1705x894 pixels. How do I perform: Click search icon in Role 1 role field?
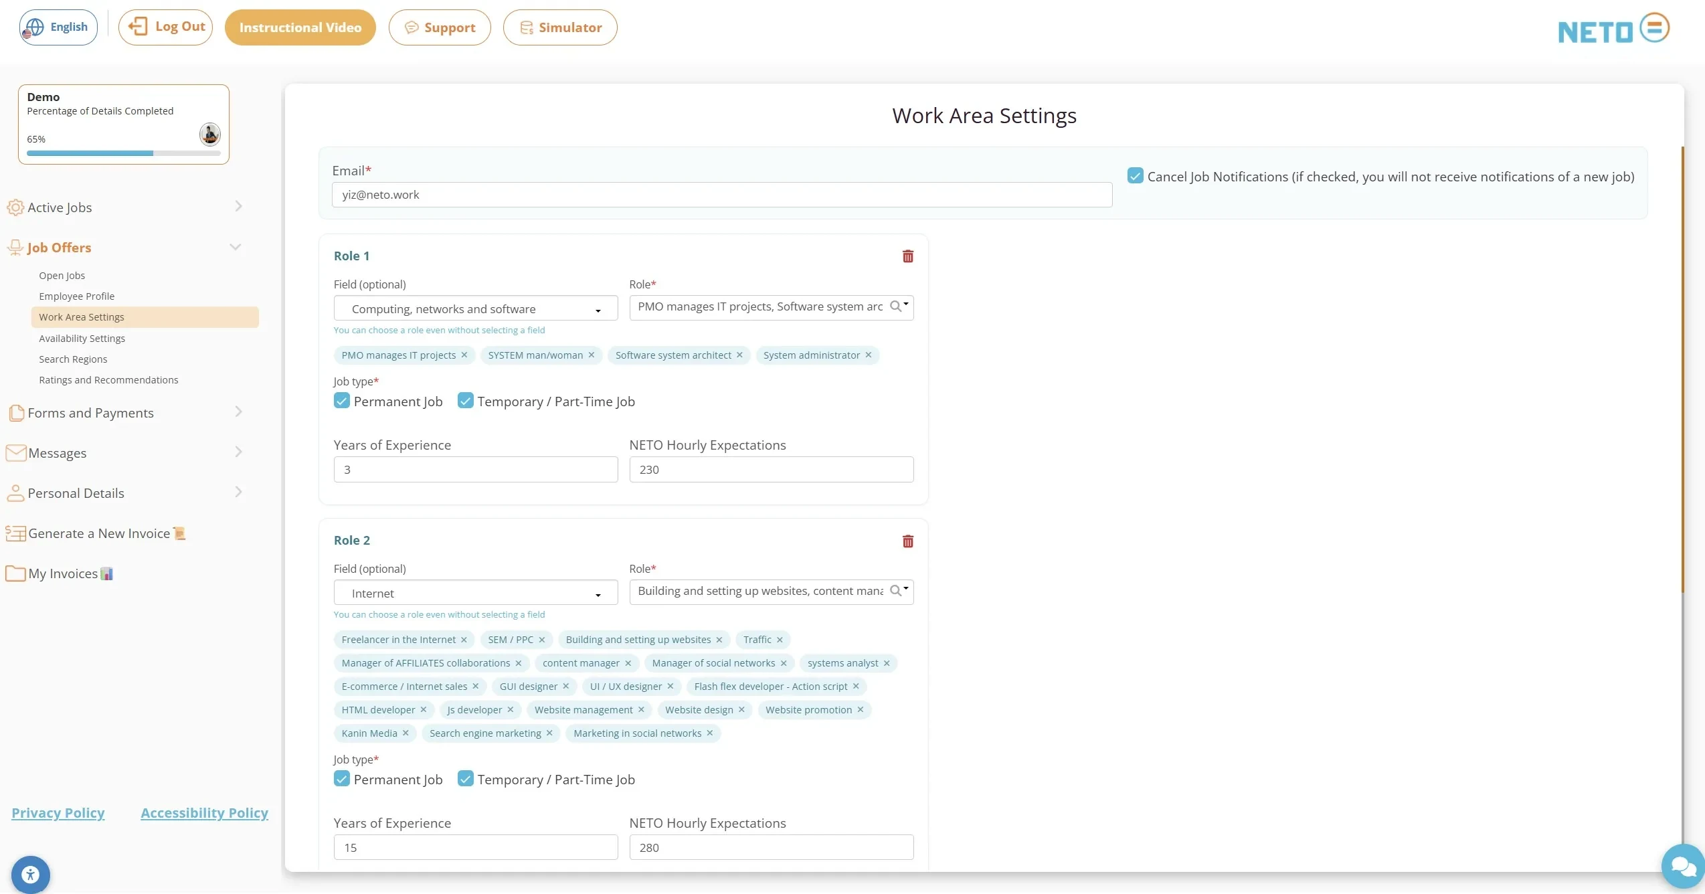coord(896,306)
